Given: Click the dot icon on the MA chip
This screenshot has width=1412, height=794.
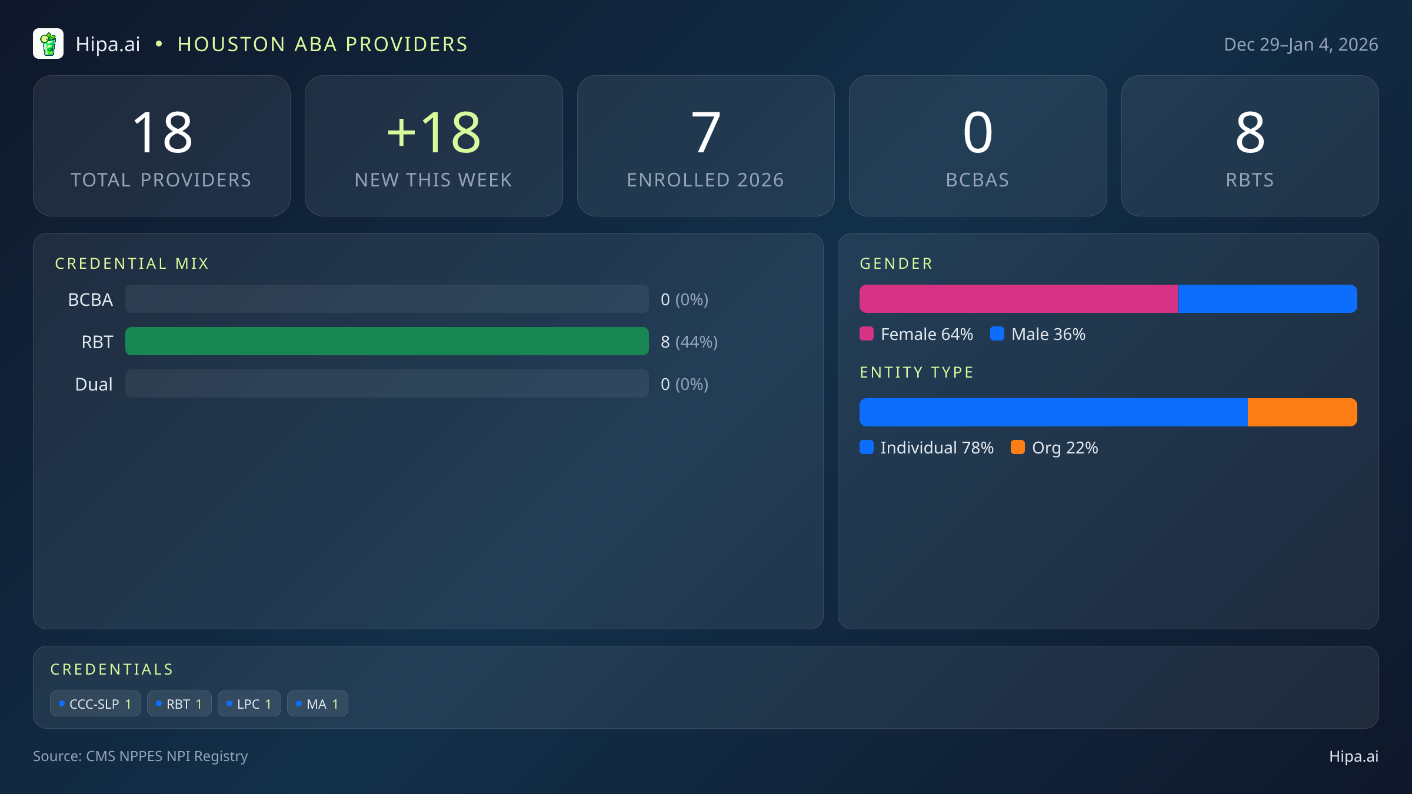Looking at the screenshot, I should 298,703.
